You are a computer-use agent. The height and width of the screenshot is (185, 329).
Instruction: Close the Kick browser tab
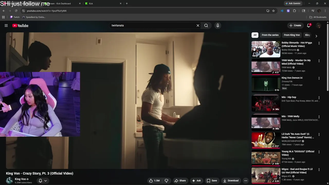121,4
